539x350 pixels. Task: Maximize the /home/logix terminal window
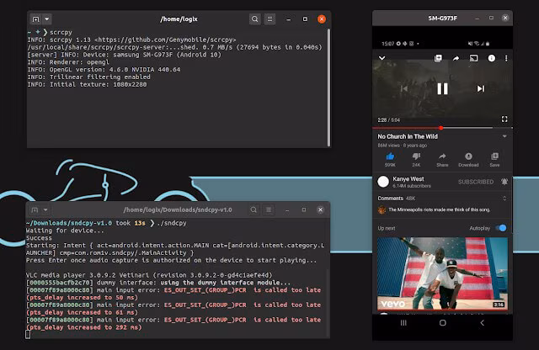[x=305, y=19]
